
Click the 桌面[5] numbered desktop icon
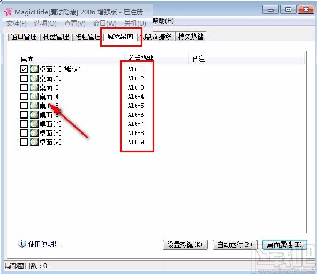[x=34, y=106]
